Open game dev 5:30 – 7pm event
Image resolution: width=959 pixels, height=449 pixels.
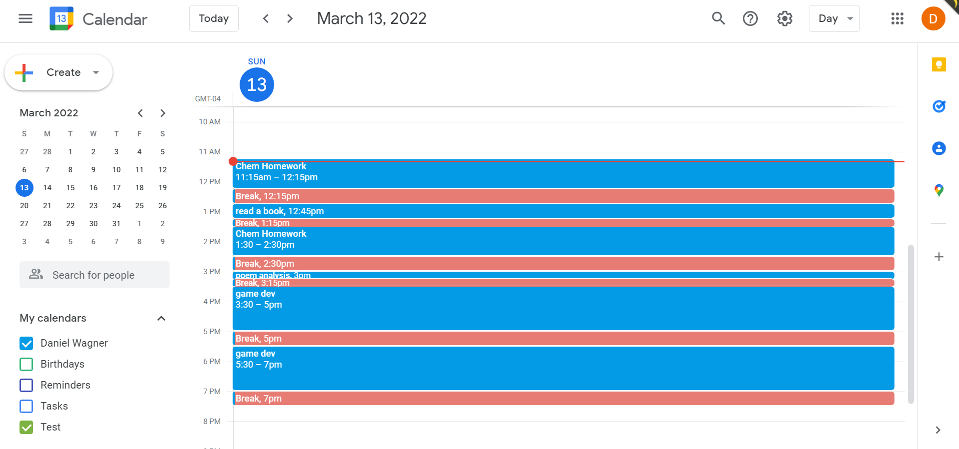(x=563, y=368)
